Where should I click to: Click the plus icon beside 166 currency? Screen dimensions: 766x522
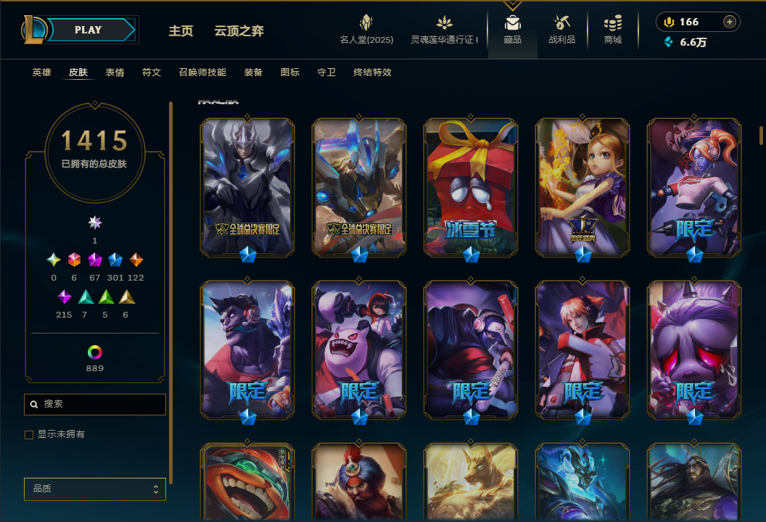(x=729, y=22)
